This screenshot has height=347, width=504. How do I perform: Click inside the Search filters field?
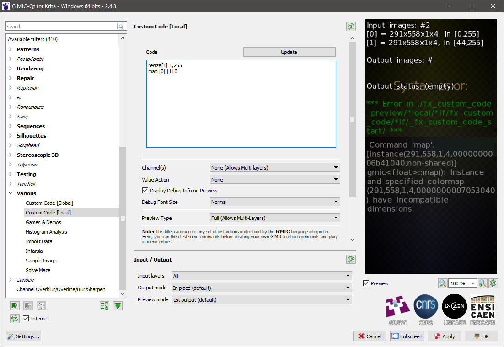[61, 27]
